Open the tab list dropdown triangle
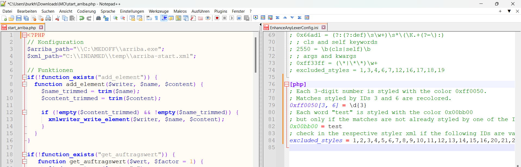The height and width of the screenshot is (167, 521). point(509,11)
